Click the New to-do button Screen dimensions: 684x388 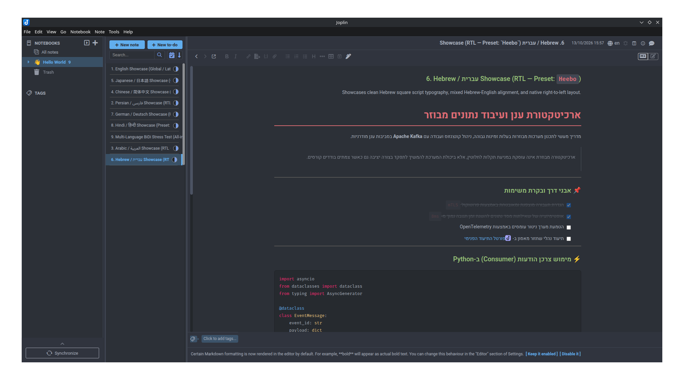point(165,45)
